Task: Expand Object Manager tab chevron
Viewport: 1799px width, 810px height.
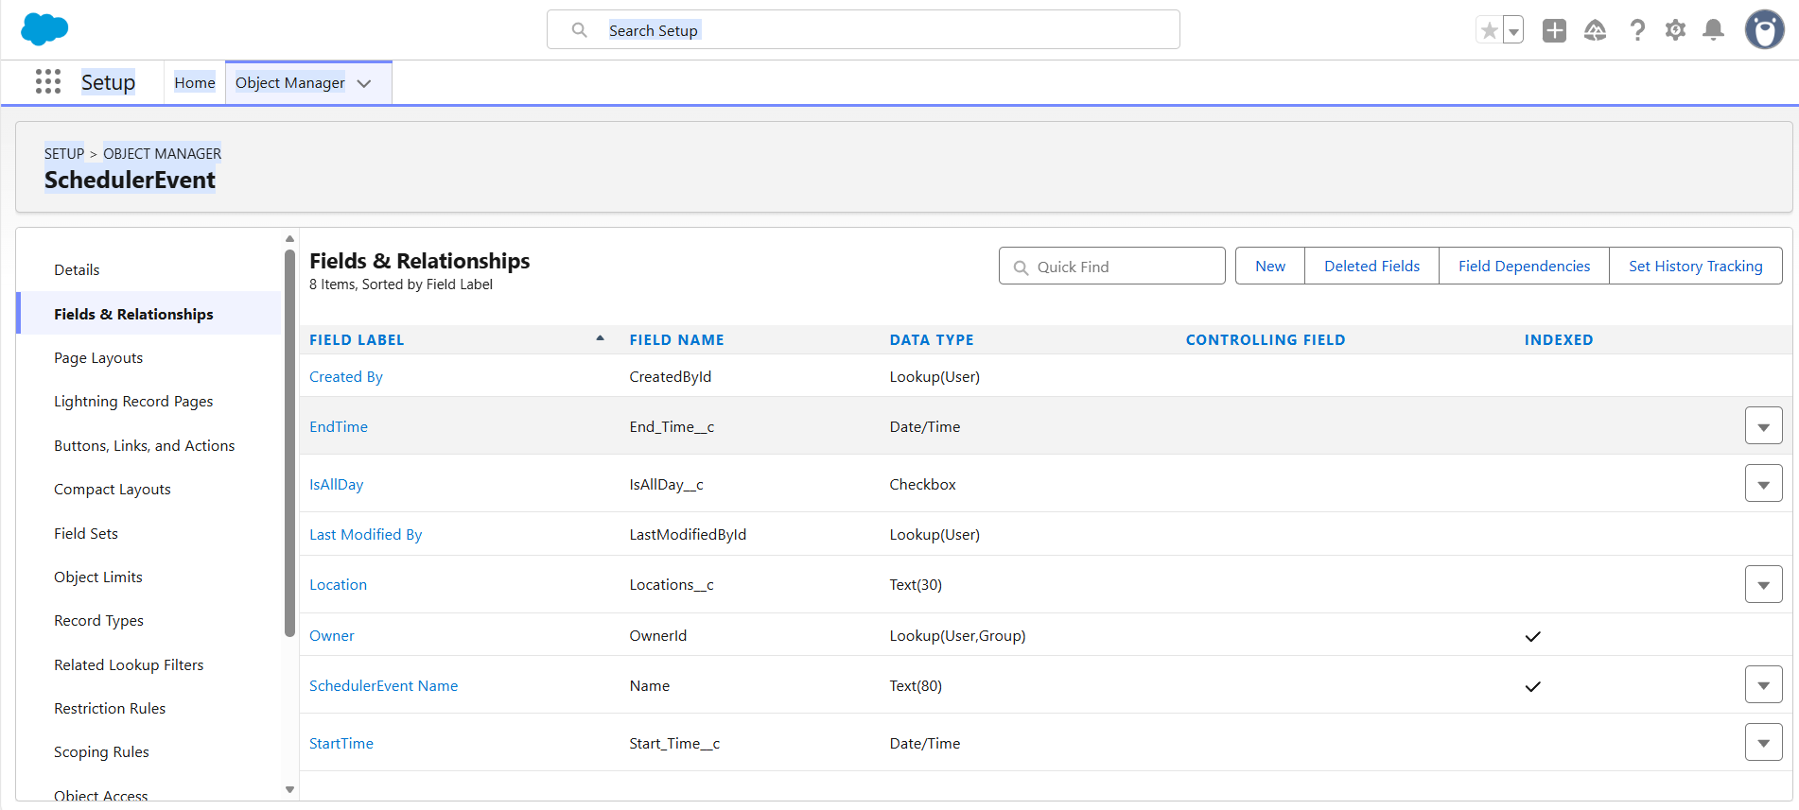Action: tap(364, 83)
